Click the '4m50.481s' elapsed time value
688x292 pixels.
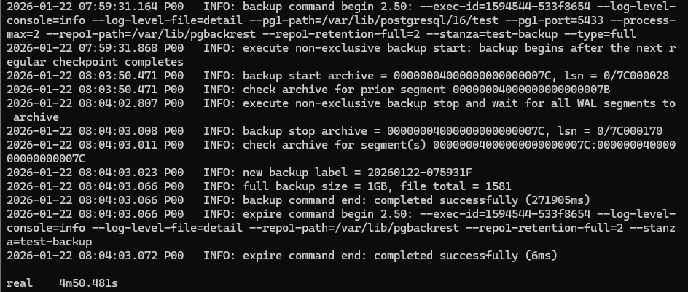90,283
